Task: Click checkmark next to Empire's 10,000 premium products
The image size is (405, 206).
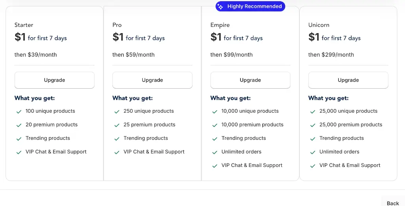Action: click(x=215, y=125)
